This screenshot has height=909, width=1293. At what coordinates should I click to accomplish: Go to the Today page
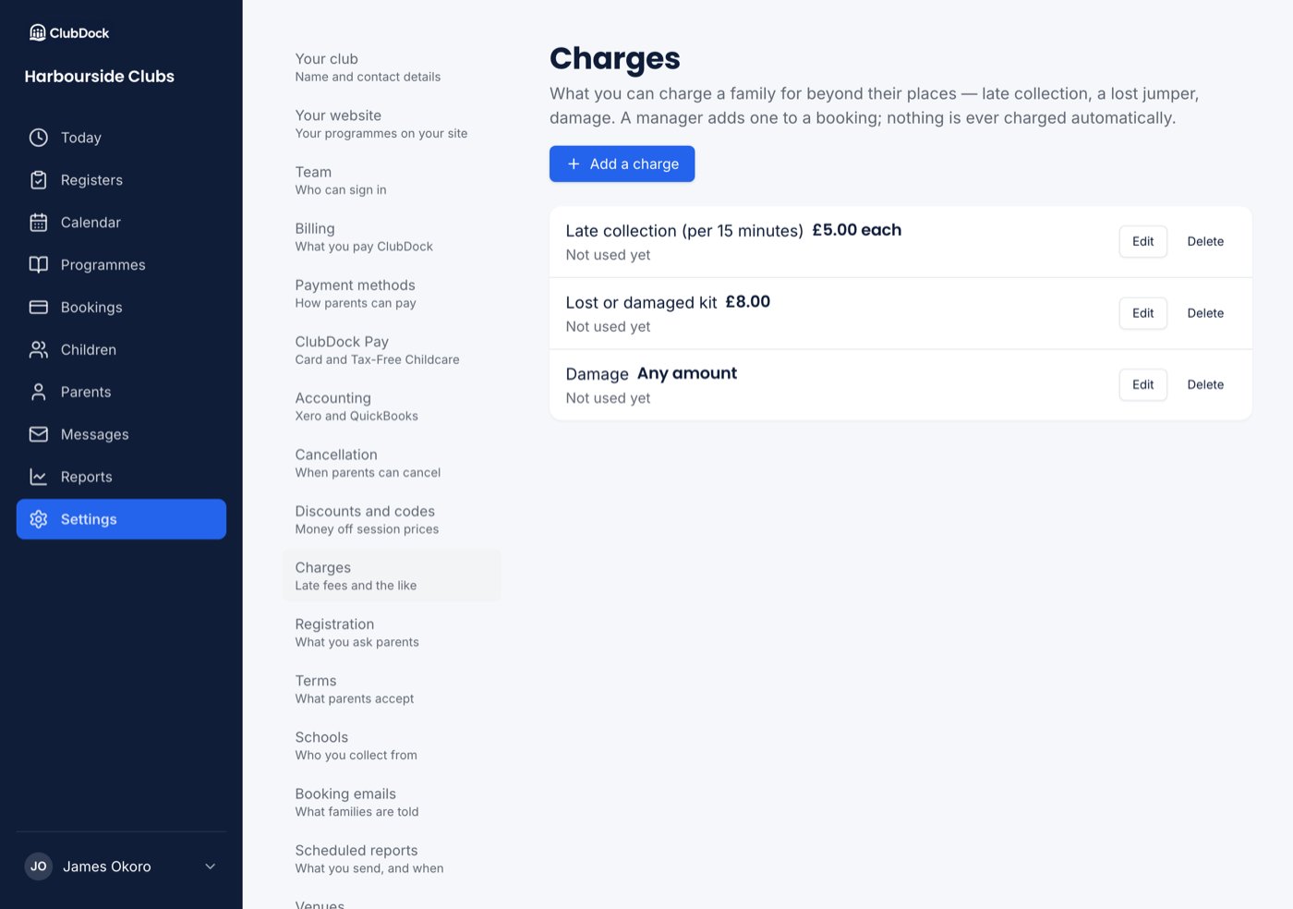pos(121,138)
